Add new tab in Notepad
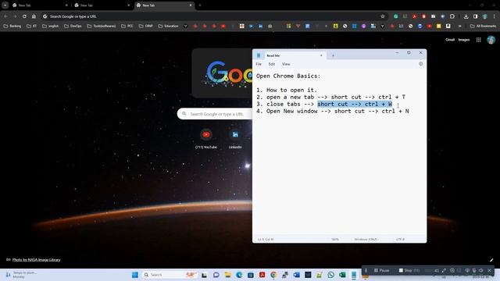 (x=333, y=55)
